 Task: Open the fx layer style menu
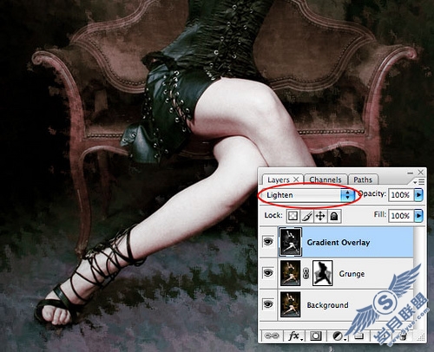(x=295, y=336)
